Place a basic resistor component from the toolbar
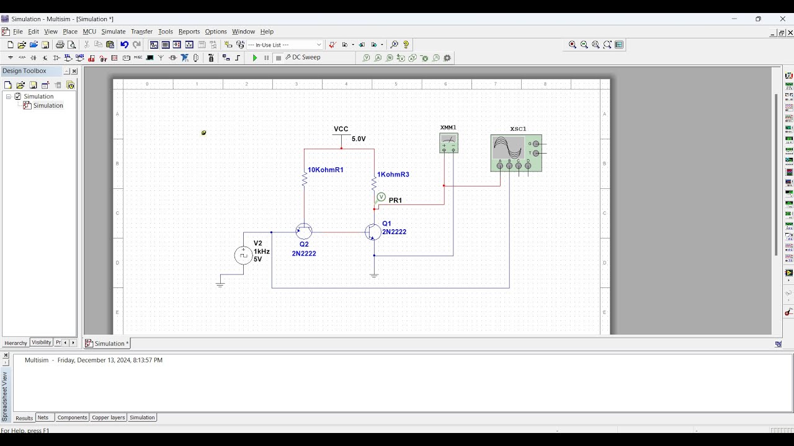This screenshot has width=794, height=446. click(x=22, y=58)
